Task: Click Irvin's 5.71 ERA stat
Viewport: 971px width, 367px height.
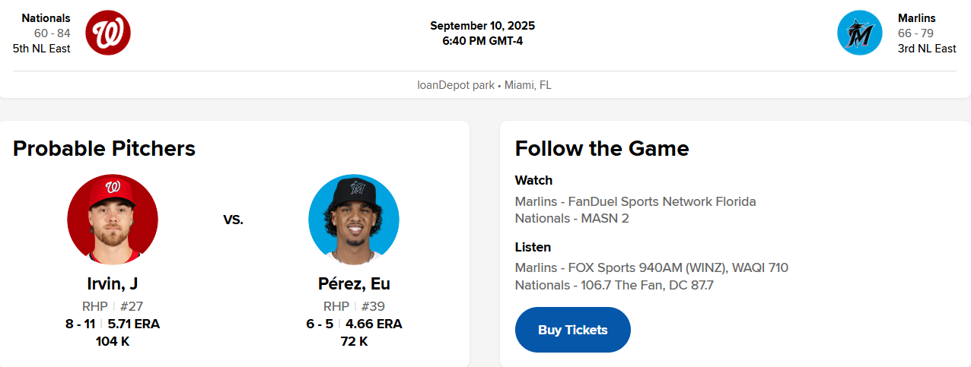Action: coord(134,324)
